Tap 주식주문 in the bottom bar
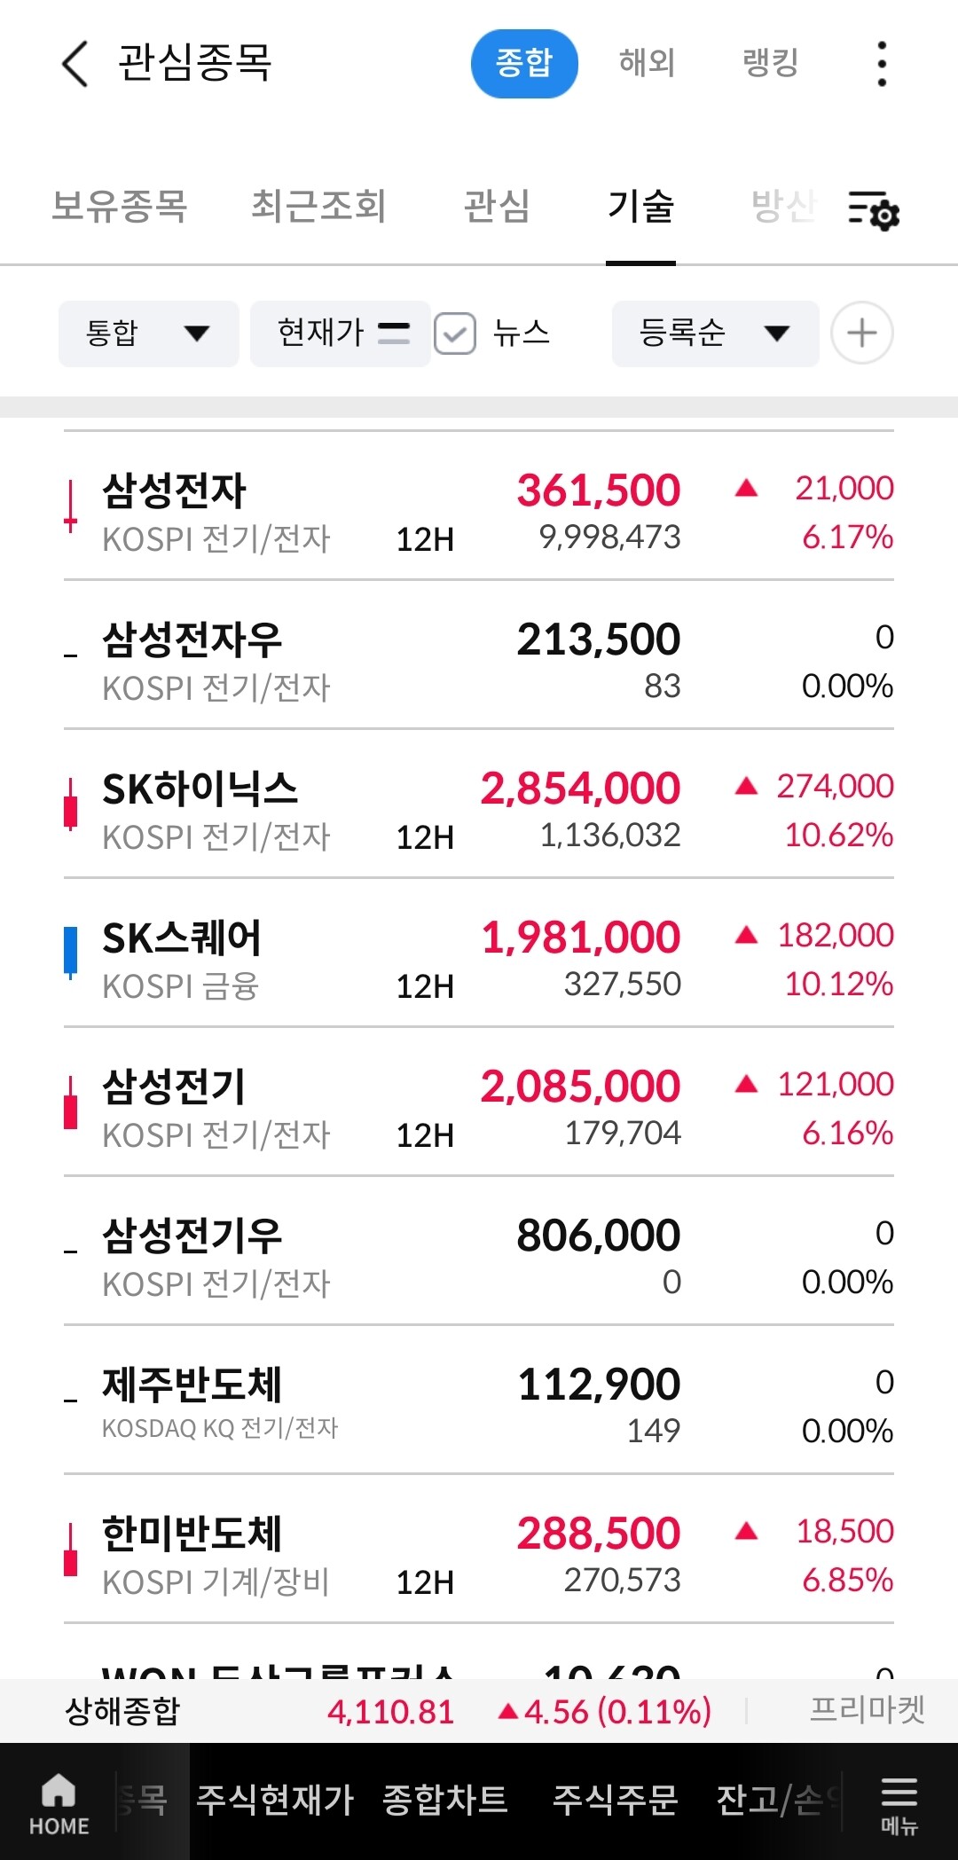The height and width of the screenshot is (1860, 958). (x=615, y=1800)
